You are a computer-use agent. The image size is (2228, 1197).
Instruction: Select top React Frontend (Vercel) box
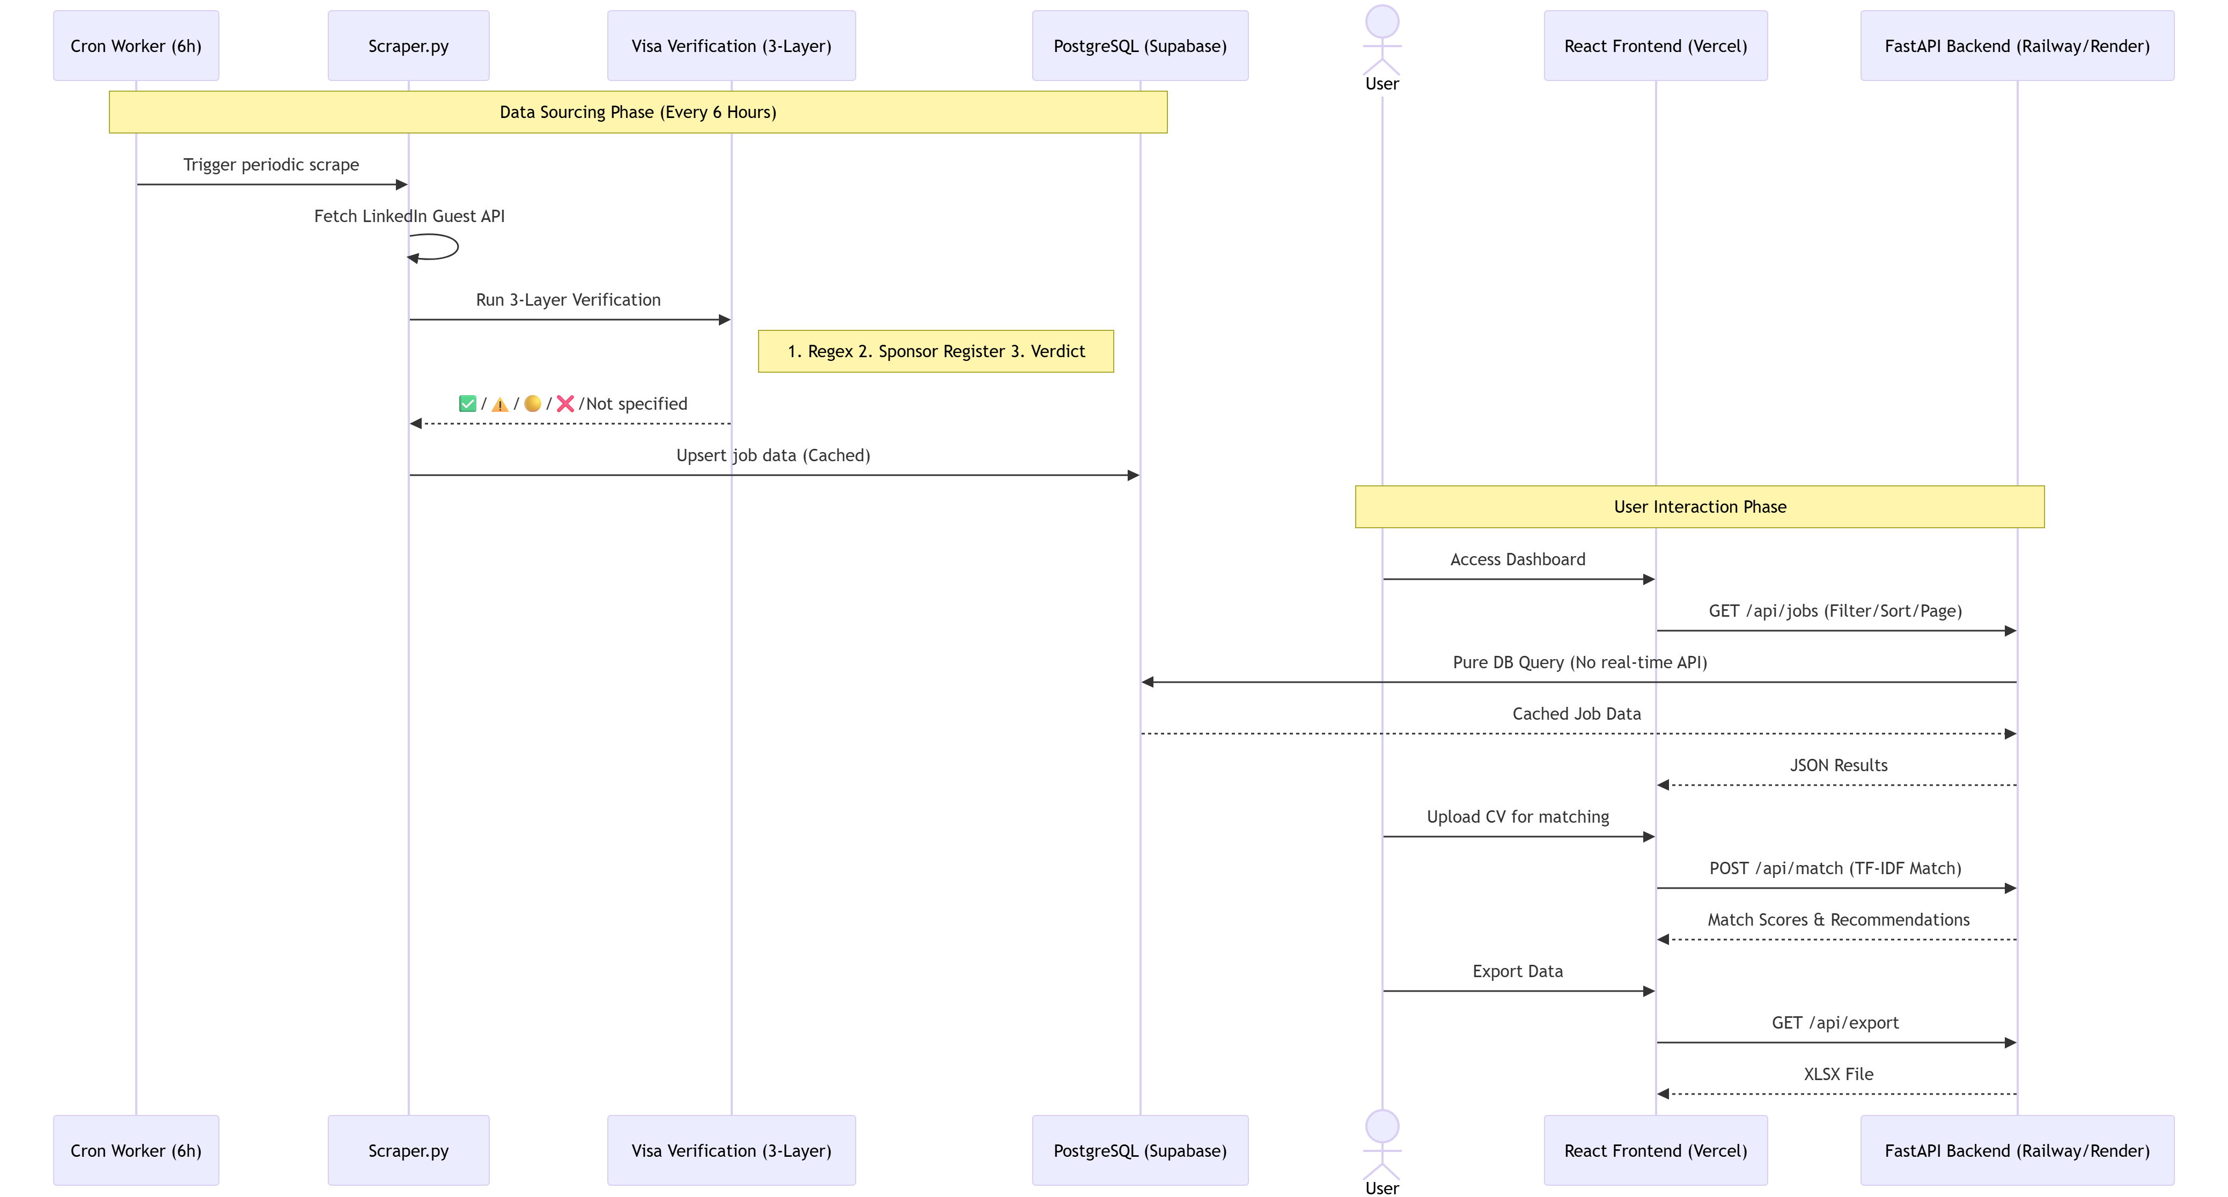(x=1655, y=46)
